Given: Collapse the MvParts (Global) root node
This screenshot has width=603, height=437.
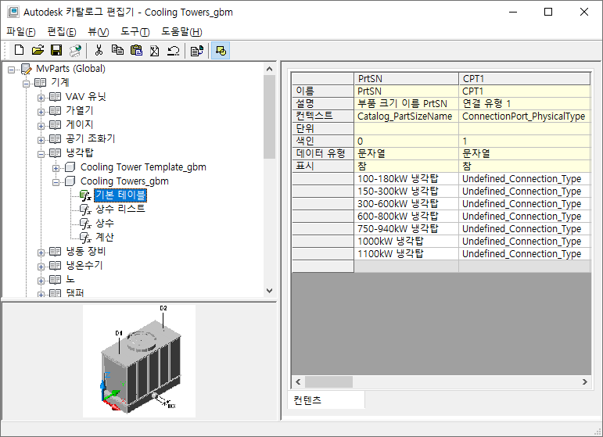Looking at the screenshot, I should click(x=12, y=70).
